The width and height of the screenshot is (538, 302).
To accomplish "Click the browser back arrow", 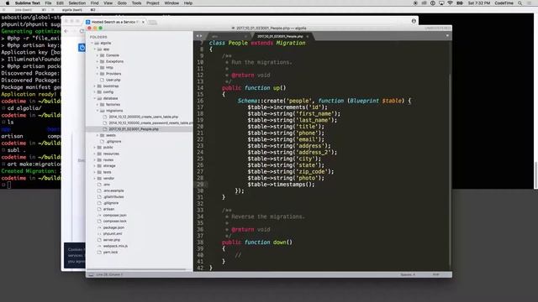I will tap(66, 31).
